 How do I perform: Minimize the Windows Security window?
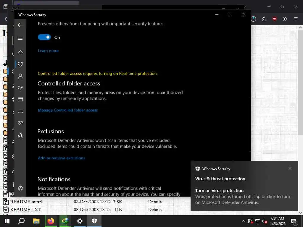(x=217, y=14)
